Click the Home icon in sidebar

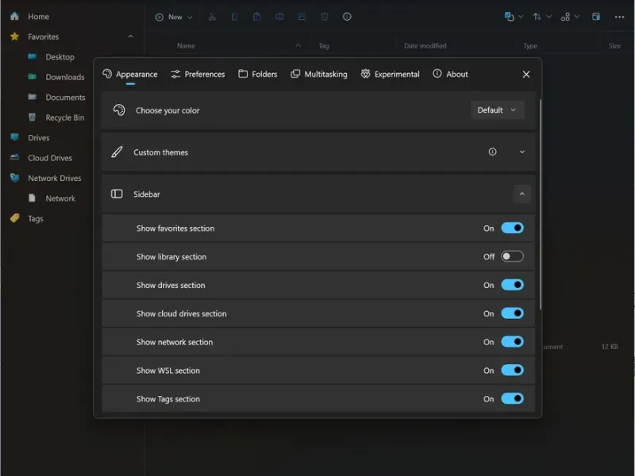[x=14, y=16]
